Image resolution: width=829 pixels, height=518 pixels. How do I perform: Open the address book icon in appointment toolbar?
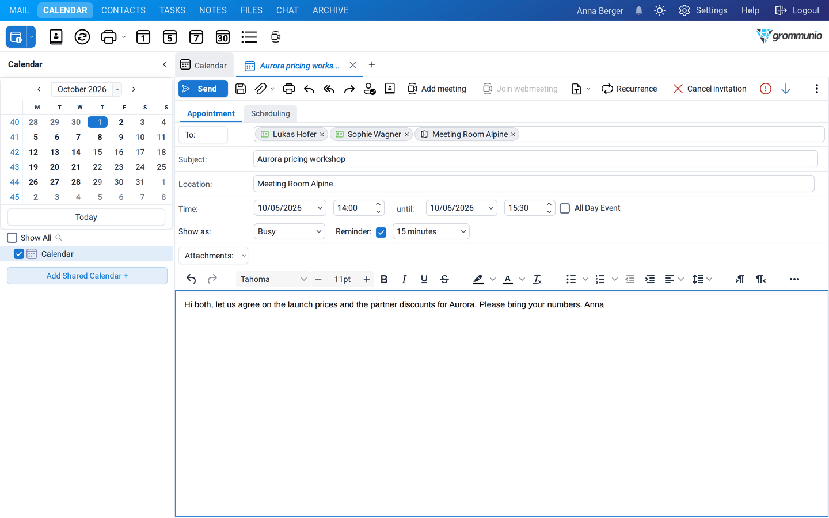(x=390, y=89)
